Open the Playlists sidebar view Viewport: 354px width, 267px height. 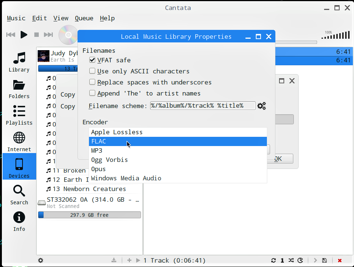pos(19,114)
